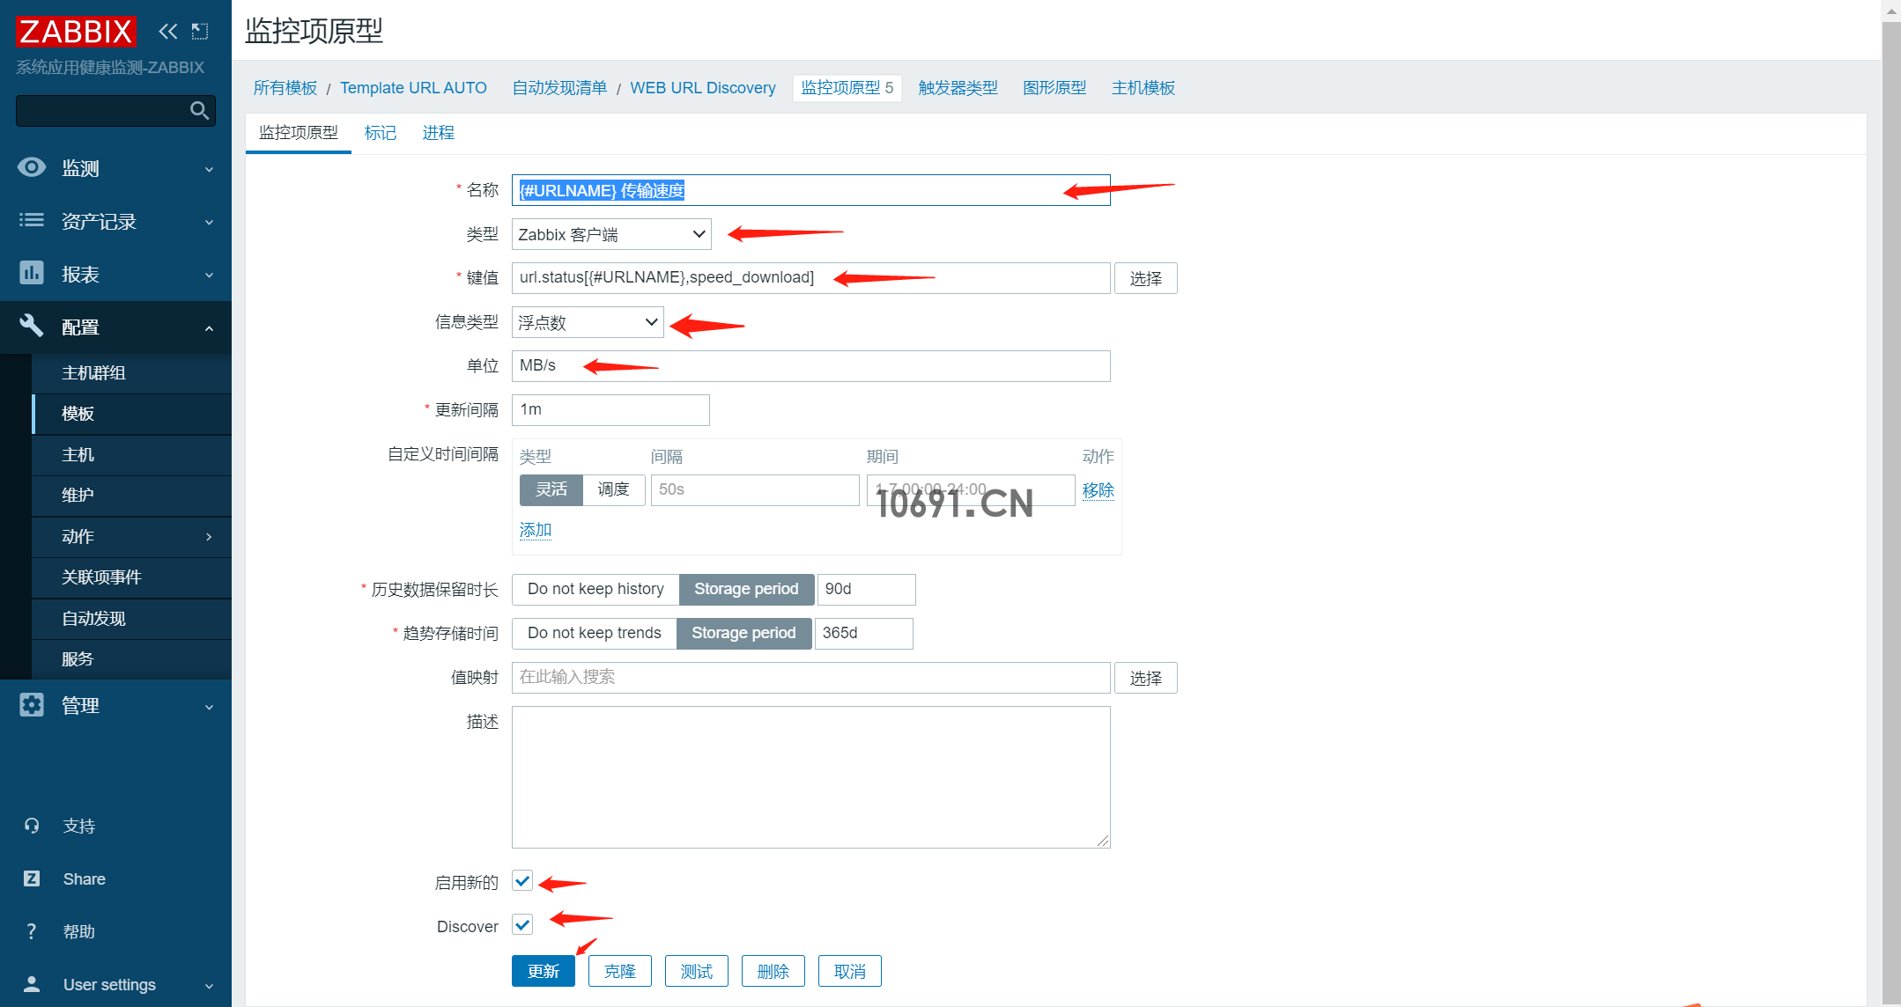Screen dimensions: 1901x1007
Task: Click the 键值 input field
Action: [812, 277]
